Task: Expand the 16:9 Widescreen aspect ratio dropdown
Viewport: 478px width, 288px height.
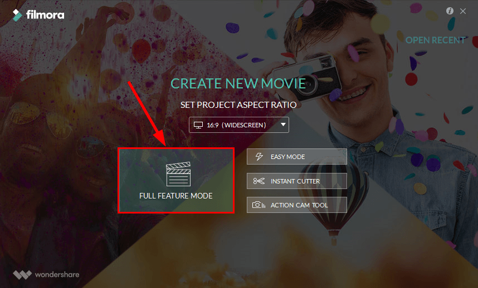Action: click(238, 125)
